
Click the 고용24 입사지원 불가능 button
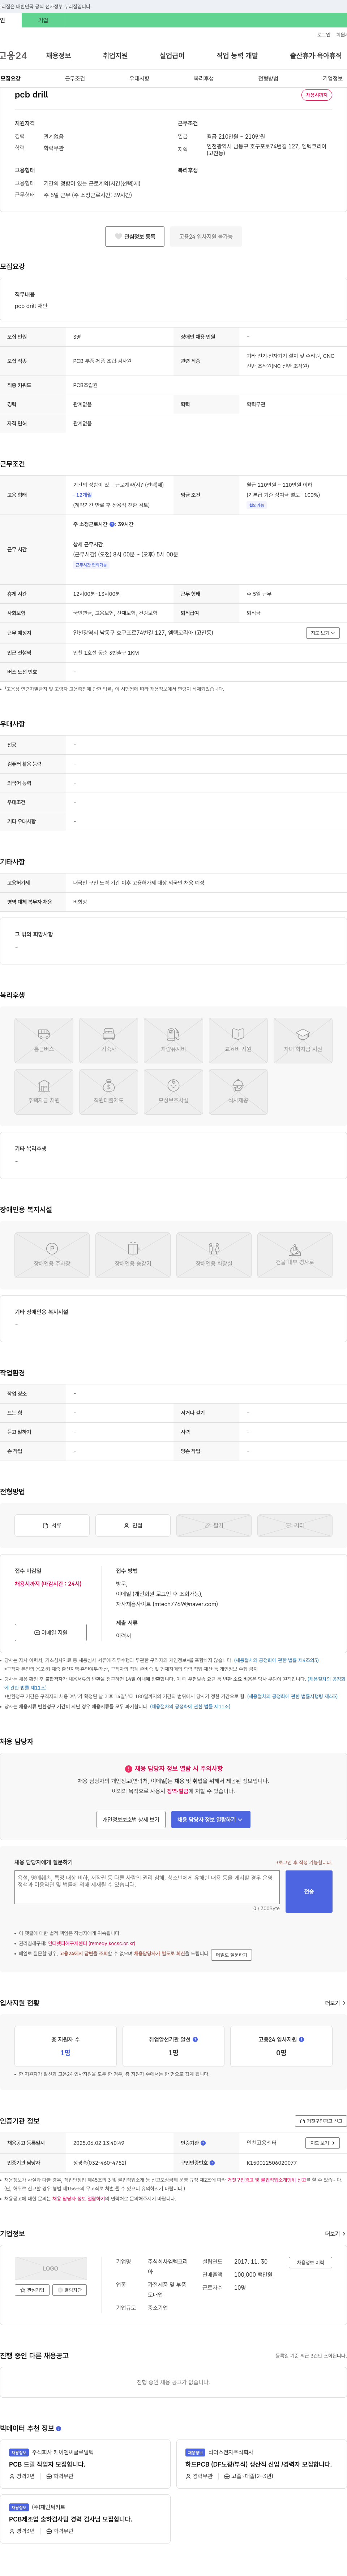tap(206, 237)
